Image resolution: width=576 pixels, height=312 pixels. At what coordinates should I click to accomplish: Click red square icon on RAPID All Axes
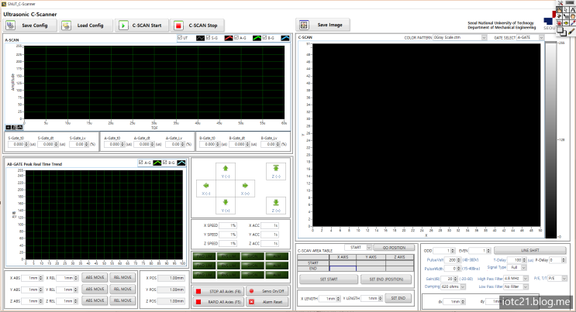198,302
